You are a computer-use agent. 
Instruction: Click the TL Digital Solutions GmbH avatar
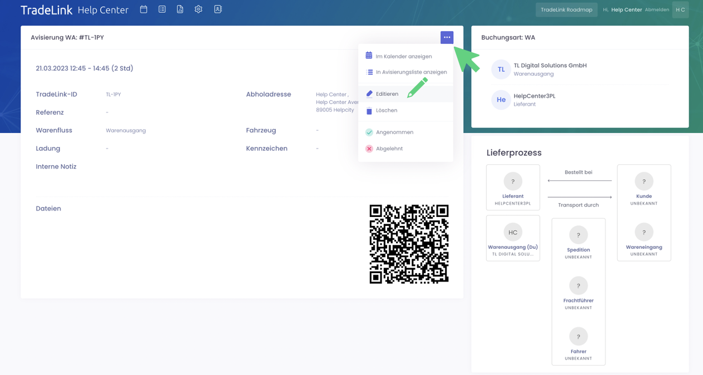point(501,70)
